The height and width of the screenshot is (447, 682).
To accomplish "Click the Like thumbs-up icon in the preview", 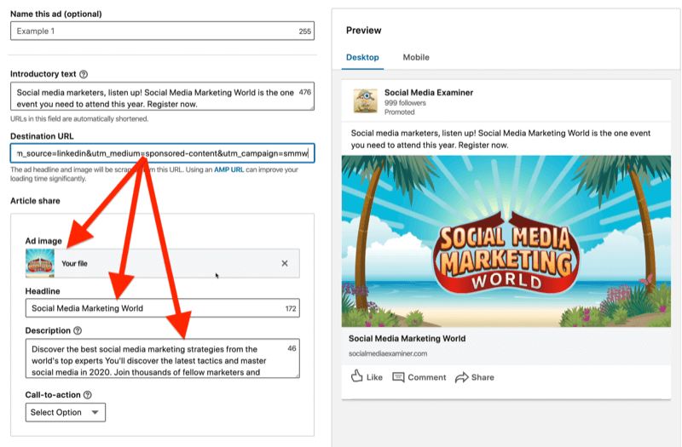I will click(356, 376).
